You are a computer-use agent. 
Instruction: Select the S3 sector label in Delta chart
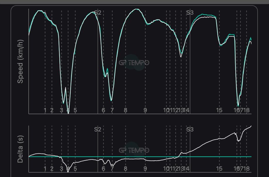click(x=190, y=129)
